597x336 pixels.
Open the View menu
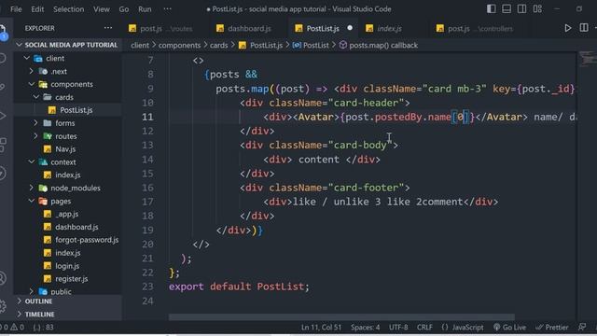point(102,8)
